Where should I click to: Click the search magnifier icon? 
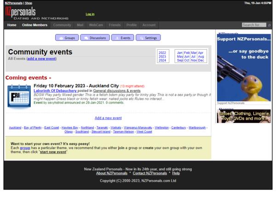pyautogui.click(x=269, y=25)
